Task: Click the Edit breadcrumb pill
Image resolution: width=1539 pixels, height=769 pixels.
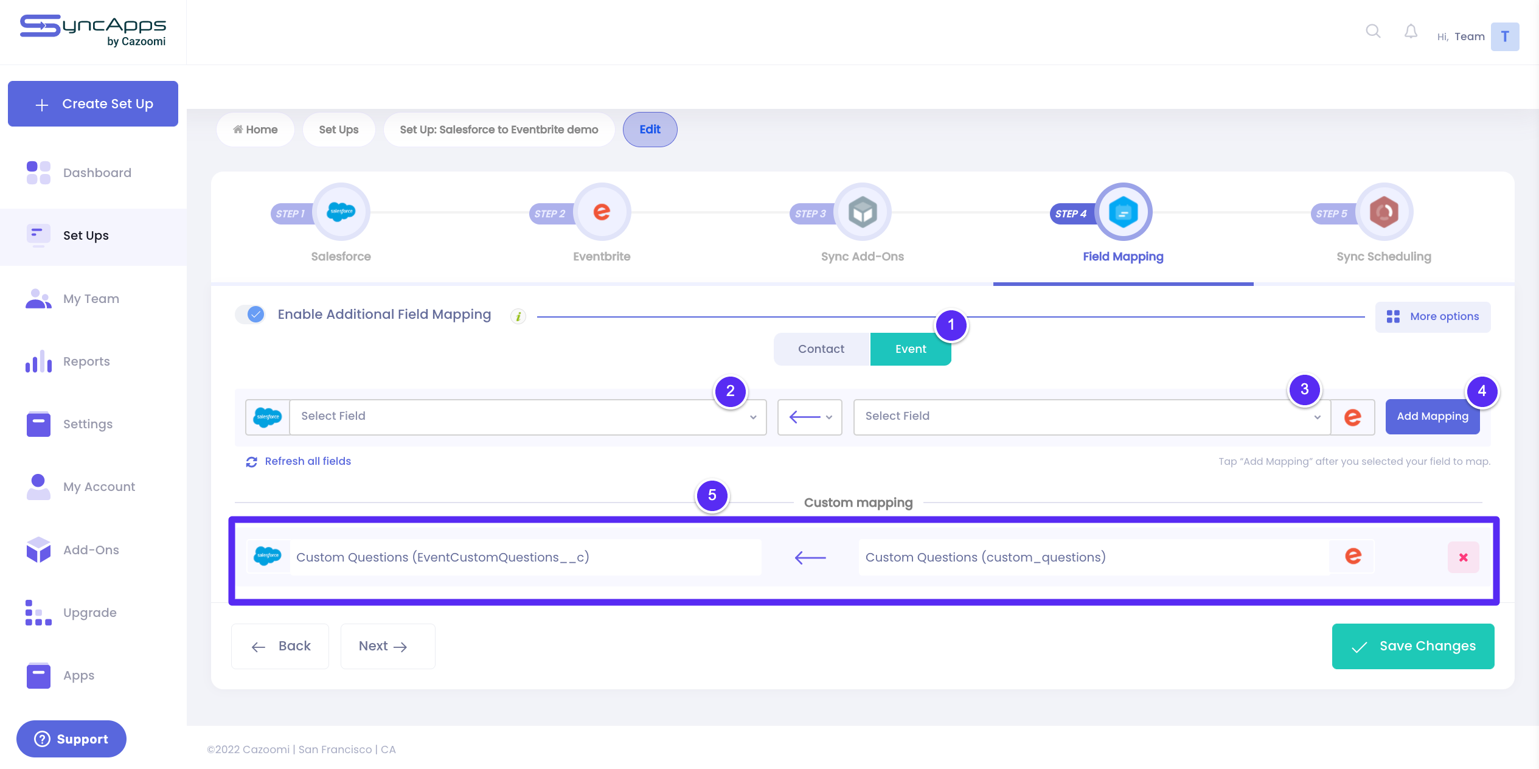Action: click(x=650, y=130)
